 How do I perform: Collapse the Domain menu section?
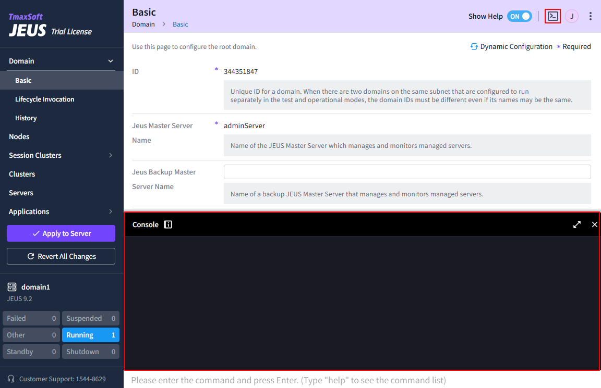click(111, 61)
